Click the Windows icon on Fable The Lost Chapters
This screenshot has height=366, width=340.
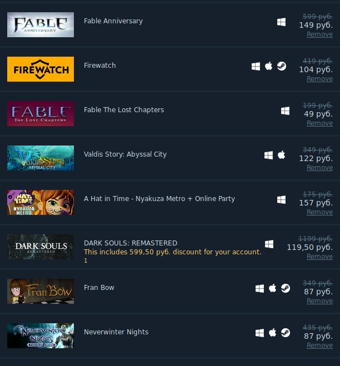coord(285,111)
